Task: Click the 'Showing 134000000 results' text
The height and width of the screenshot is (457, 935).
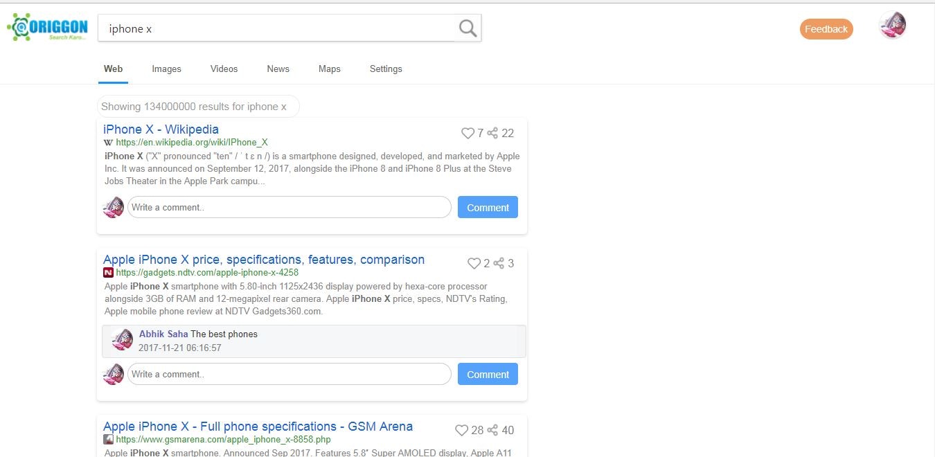Action: coord(194,107)
